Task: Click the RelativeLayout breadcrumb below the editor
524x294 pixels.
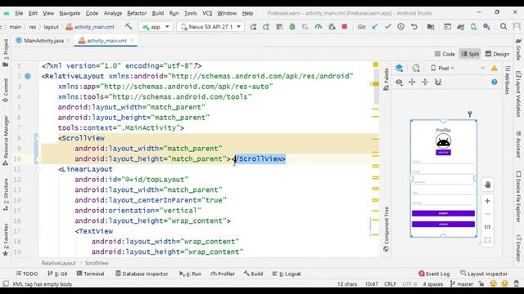Action: point(58,263)
